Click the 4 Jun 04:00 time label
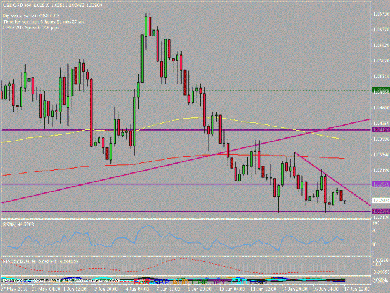This screenshot has height=293, width=390. 137,289
